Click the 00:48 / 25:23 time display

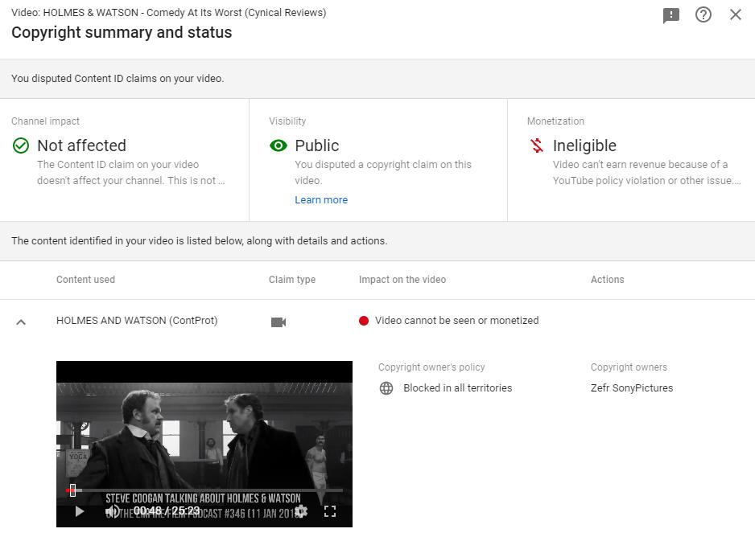pyautogui.click(x=167, y=510)
